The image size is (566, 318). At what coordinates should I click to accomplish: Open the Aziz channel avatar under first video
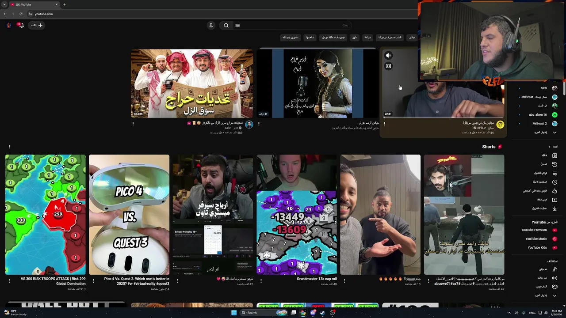click(249, 125)
